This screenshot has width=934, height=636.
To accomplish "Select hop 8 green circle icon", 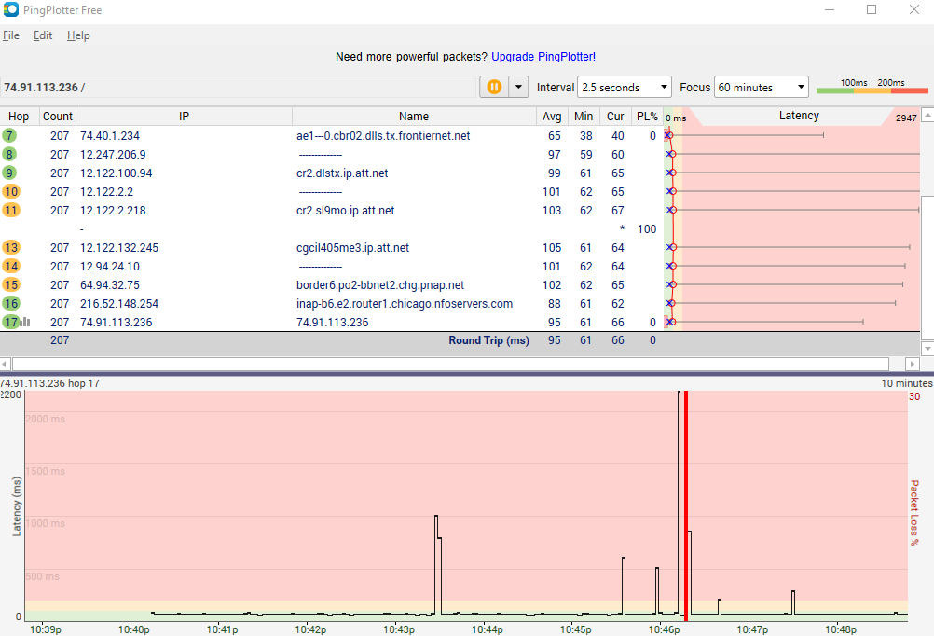I will pos(9,155).
